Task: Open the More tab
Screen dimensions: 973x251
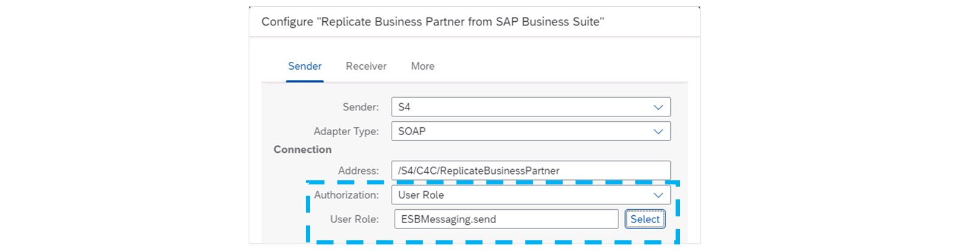Action: 423,66
